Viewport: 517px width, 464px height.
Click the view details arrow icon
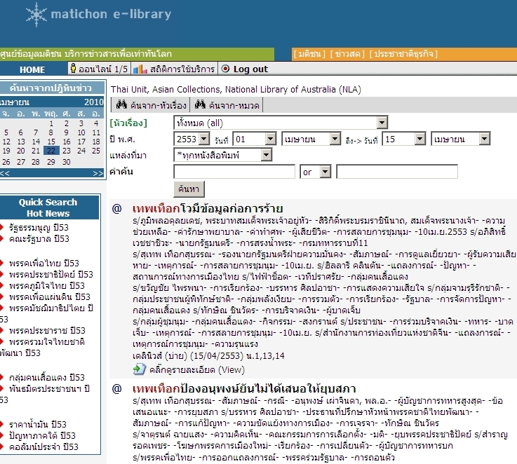point(139,369)
